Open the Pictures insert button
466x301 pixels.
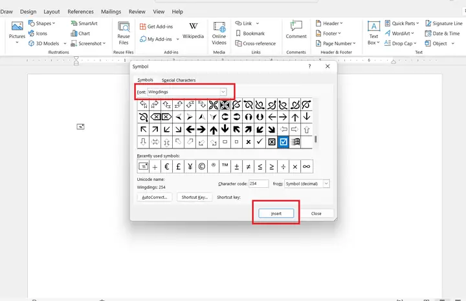click(x=17, y=33)
